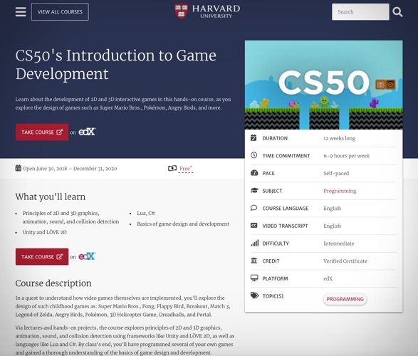Image resolution: width=418 pixels, height=356 pixels.
Task: Click the course title heading
Action: [115, 65]
